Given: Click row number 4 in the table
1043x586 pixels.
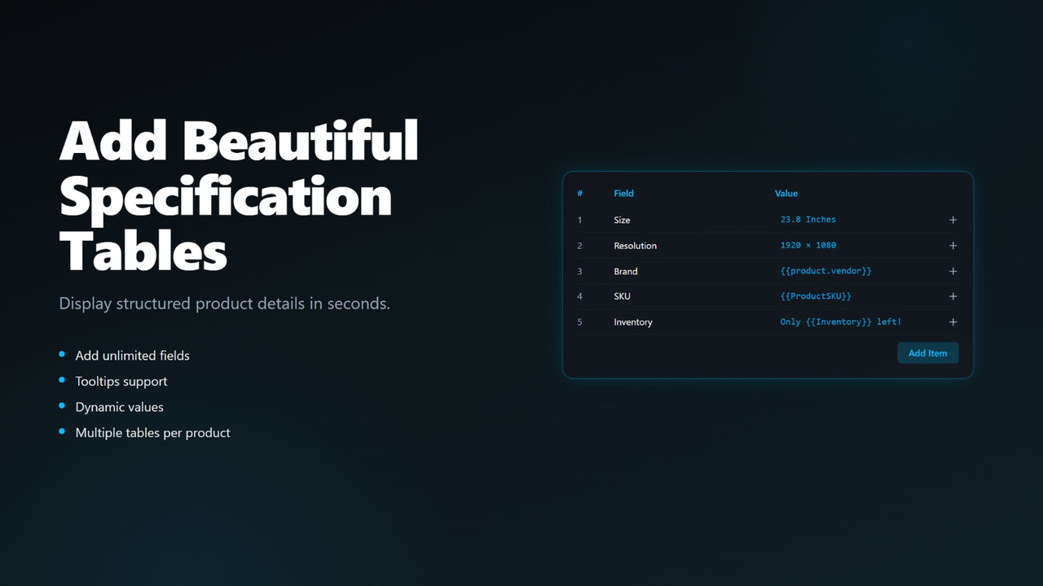Looking at the screenshot, I should point(580,296).
